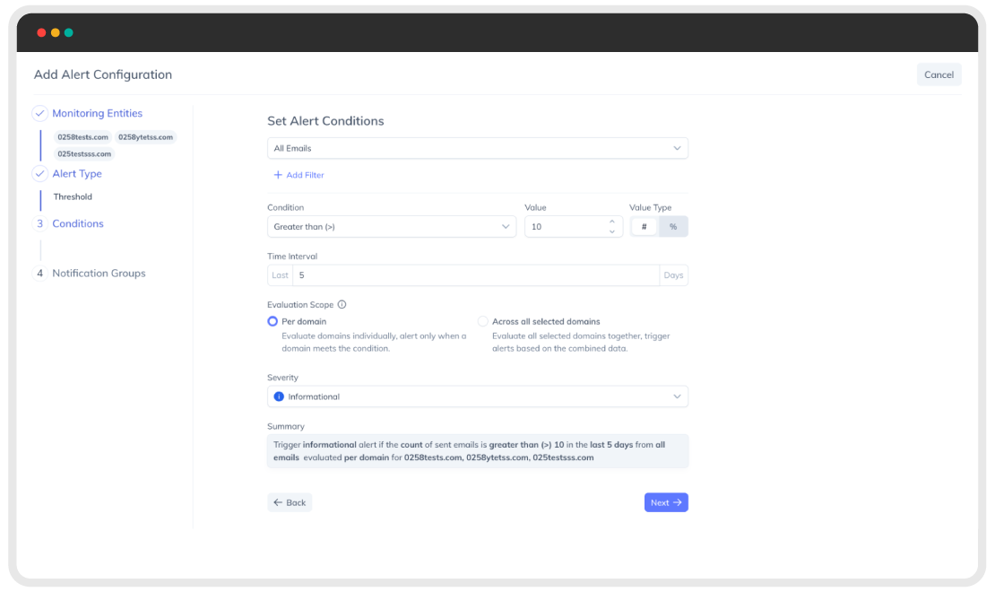Screen dimensions: 995x592
Task: Go to the Alert Type step
Action: (77, 173)
